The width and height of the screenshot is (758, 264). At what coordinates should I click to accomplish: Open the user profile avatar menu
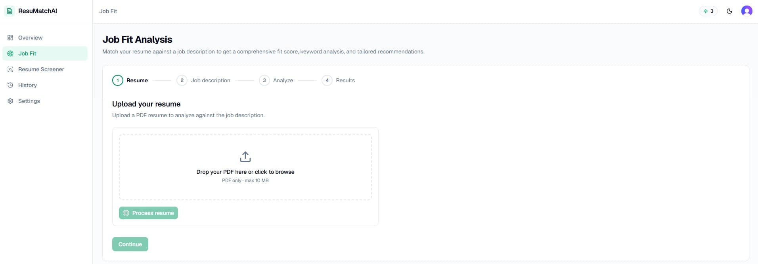point(747,11)
